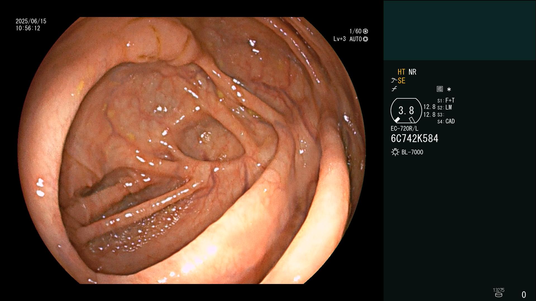Click the EC-720R/L scope model
536x301 pixels.
pos(405,128)
